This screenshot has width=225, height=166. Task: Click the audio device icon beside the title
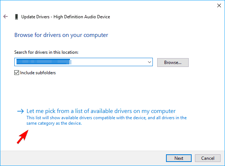[16, 17]
